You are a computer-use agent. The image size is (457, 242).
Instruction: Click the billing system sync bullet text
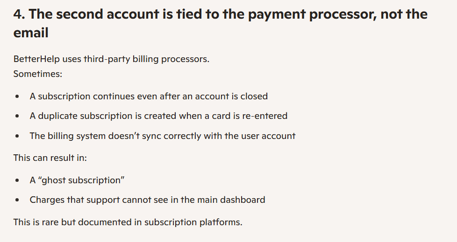click(163, 136)
